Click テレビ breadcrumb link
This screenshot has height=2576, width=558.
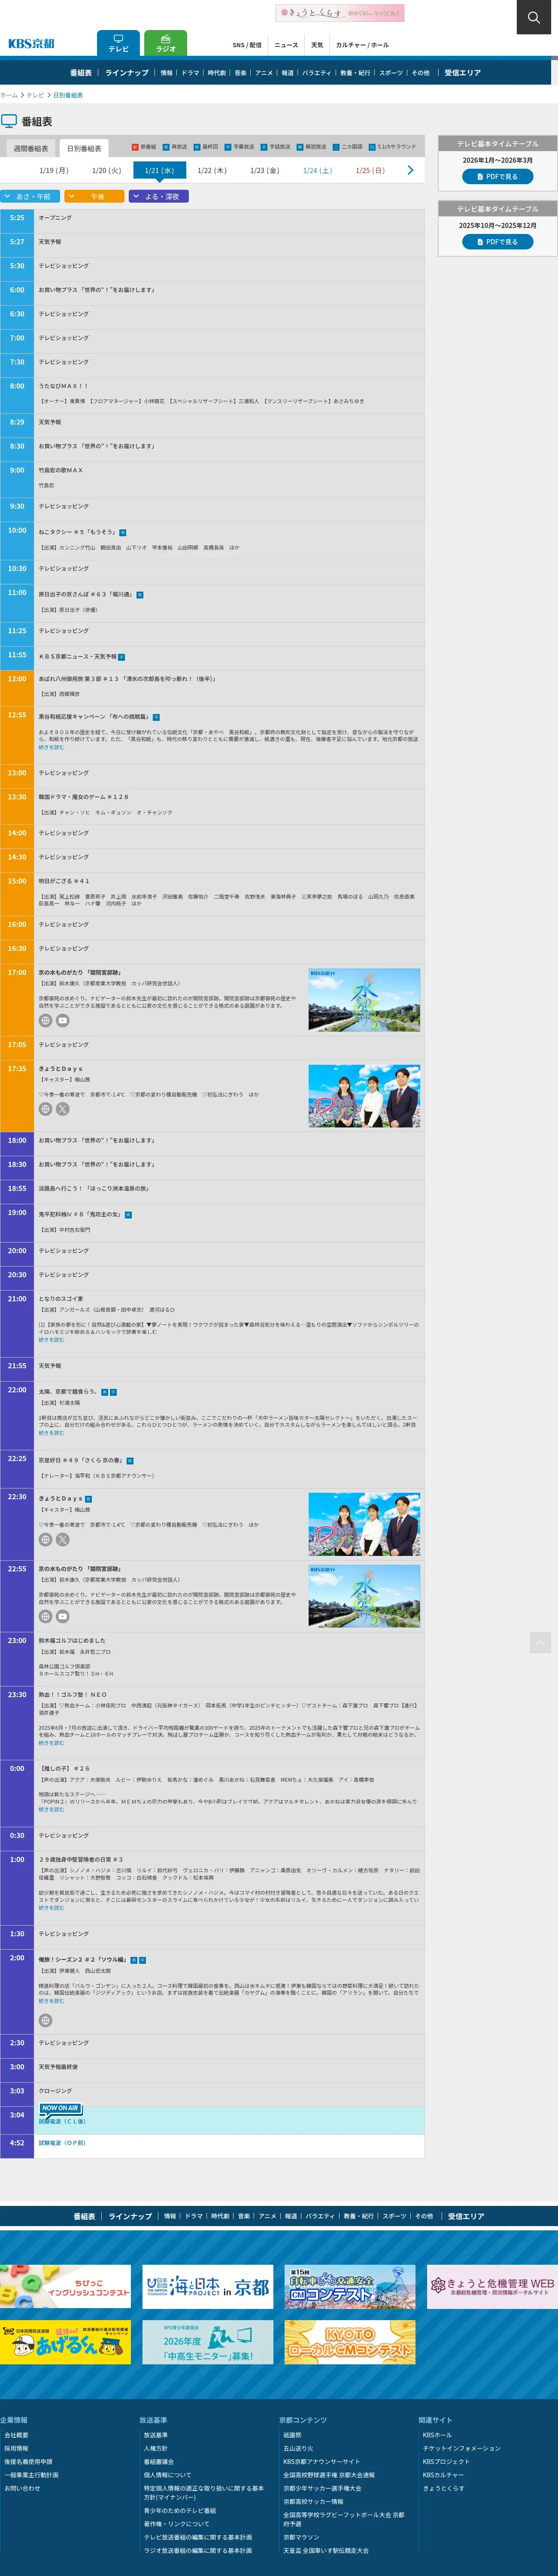pyautogui.click(x=35, y=95)
